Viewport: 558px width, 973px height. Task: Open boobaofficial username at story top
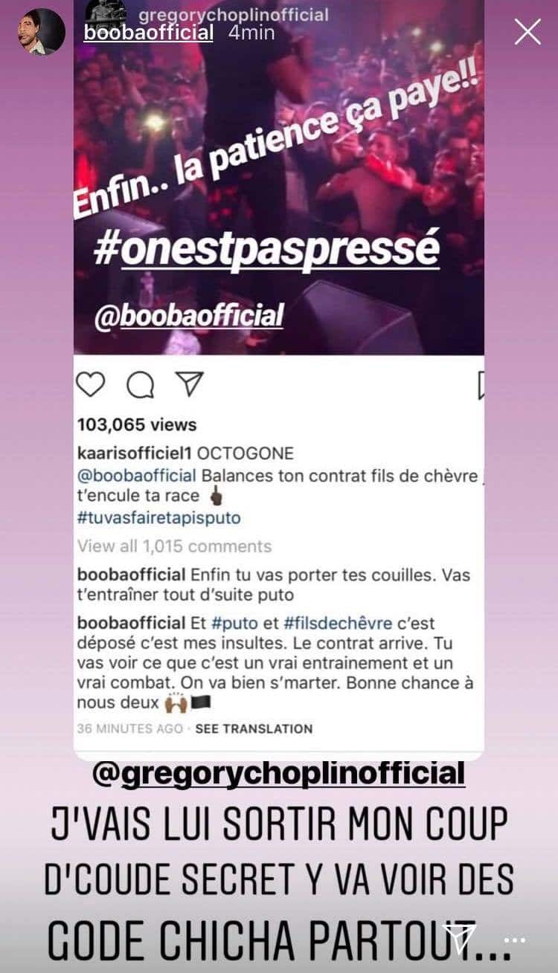(x=149, y=33)
